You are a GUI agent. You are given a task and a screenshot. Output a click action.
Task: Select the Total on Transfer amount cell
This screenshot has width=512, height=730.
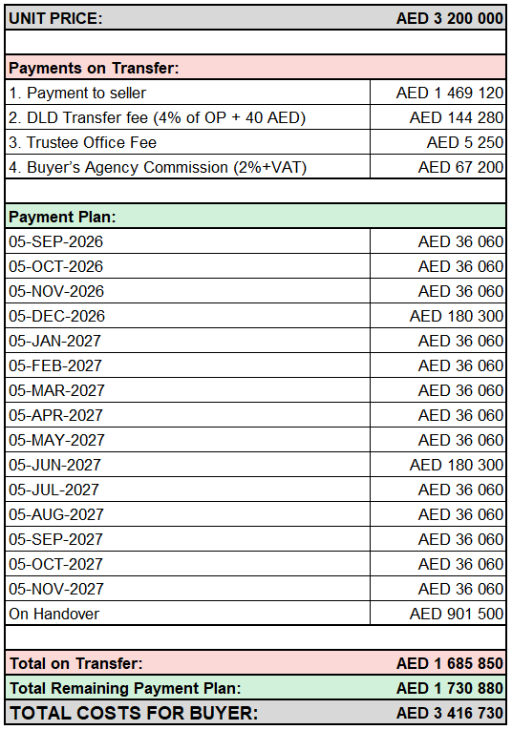click(450, 663)
